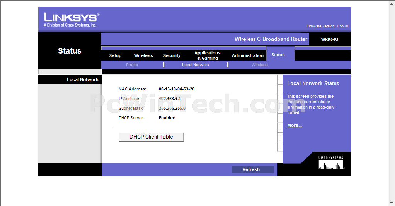Follow the More... help link
Screen dimensions: 395x206
click(295, 125)
